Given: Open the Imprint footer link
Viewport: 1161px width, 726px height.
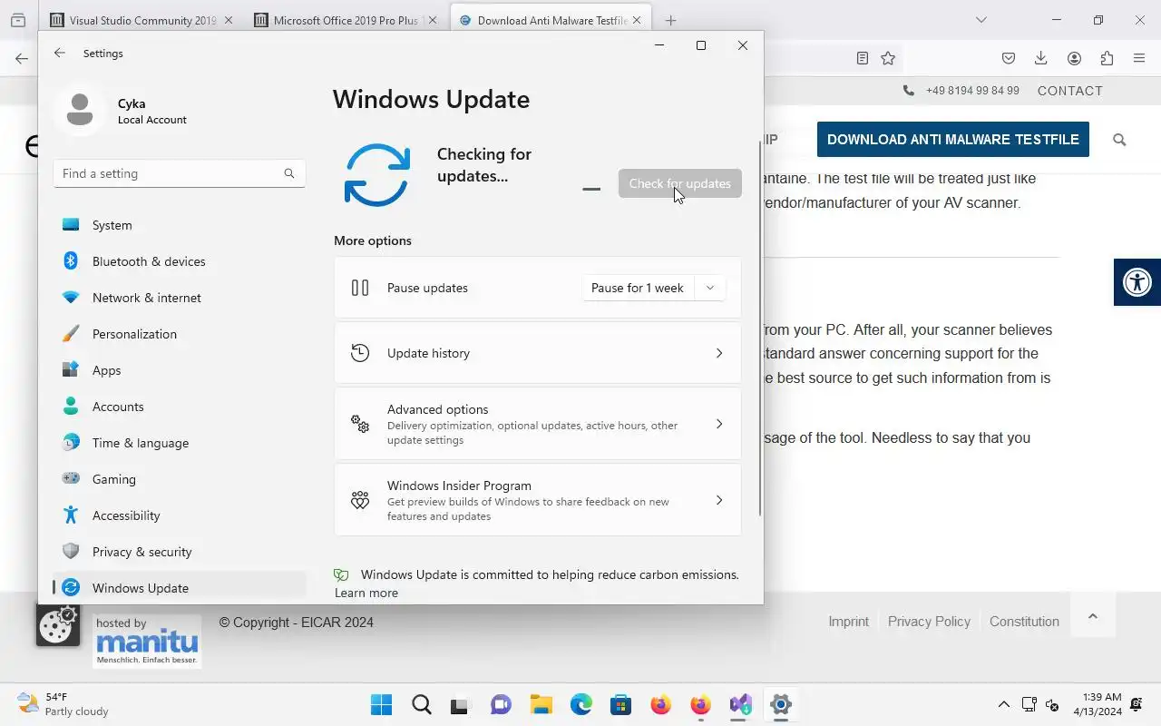Looking at the screenshot, I should 848,622.
